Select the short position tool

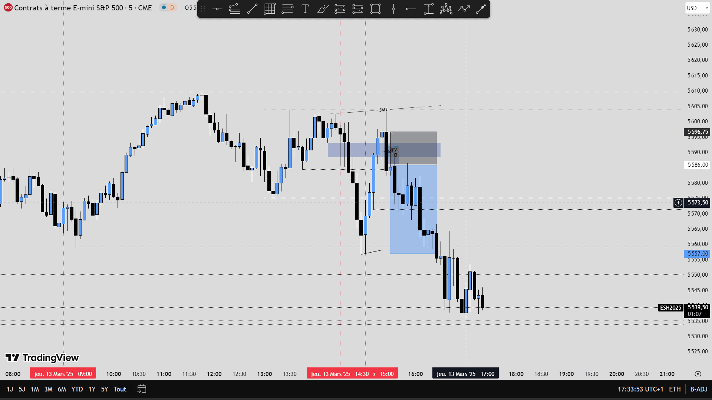[x=357, y=9]
